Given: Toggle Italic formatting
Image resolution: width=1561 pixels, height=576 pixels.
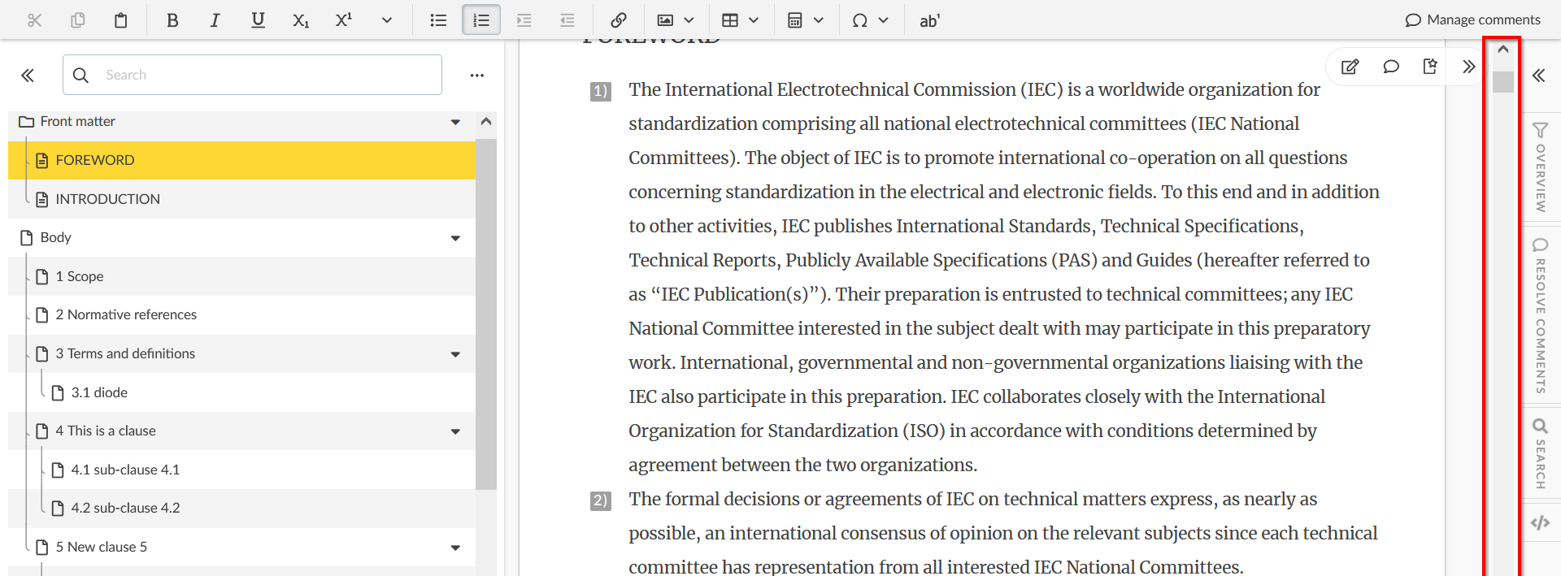Looking at the screenshot, I should pyautogui.click(x=215, y=20).
